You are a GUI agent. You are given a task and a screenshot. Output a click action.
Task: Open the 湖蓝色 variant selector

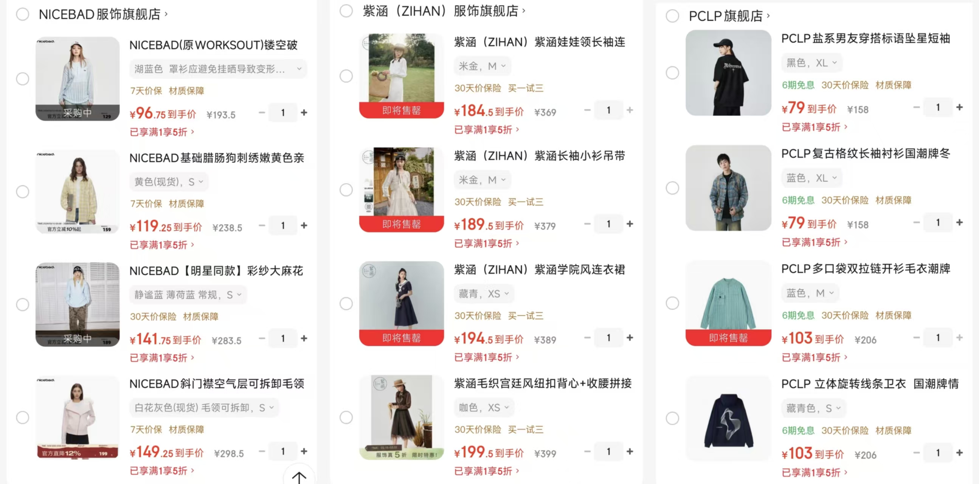click(x=218, y=69)
